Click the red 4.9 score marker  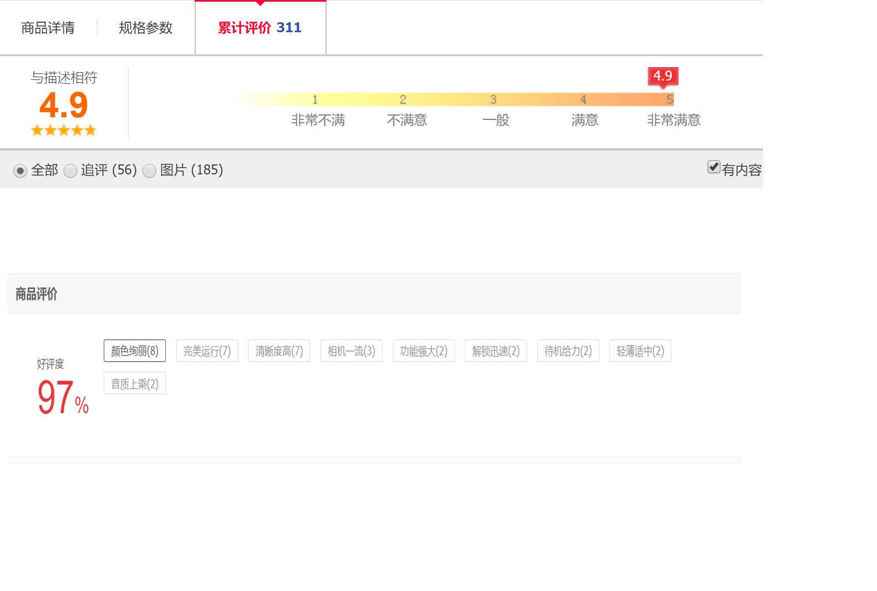663,76
